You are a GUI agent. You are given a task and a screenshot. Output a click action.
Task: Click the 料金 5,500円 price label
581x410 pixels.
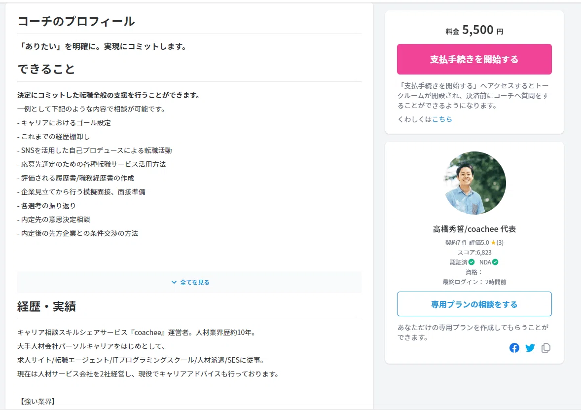pos(474,30)
